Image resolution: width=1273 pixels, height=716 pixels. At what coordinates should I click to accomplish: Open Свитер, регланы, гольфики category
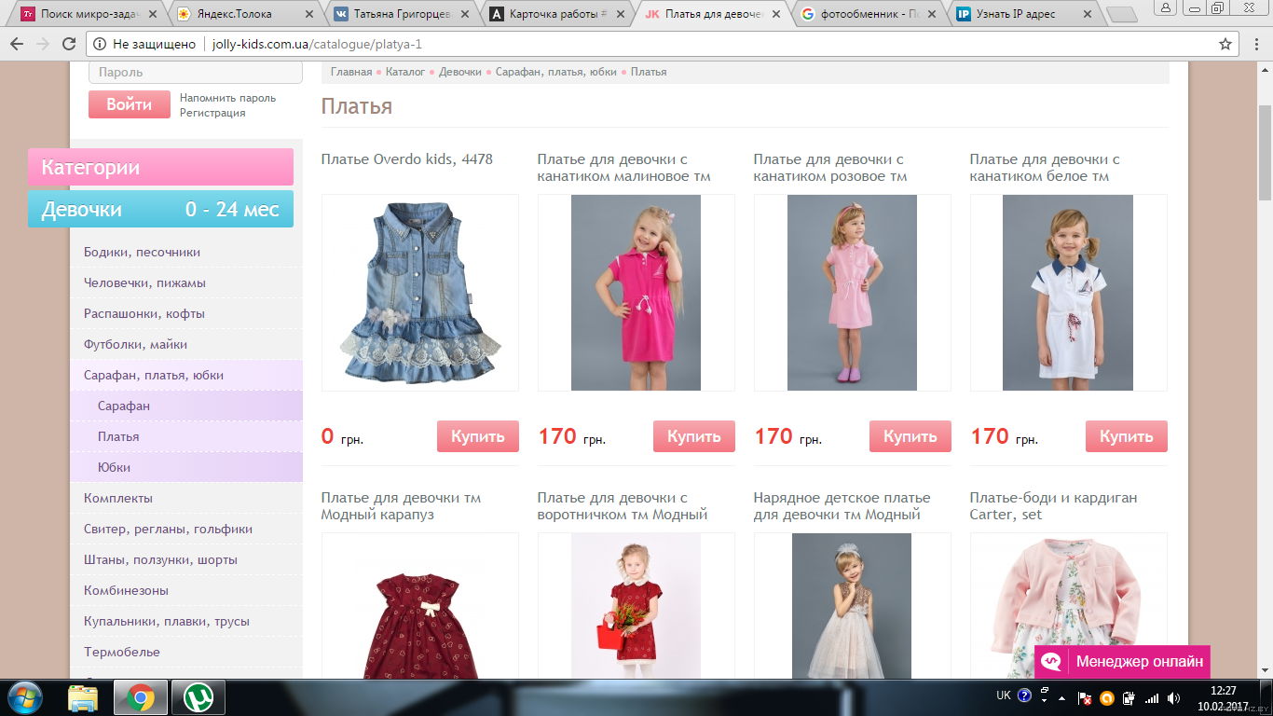pyautogui.click(x=186, y=529)
